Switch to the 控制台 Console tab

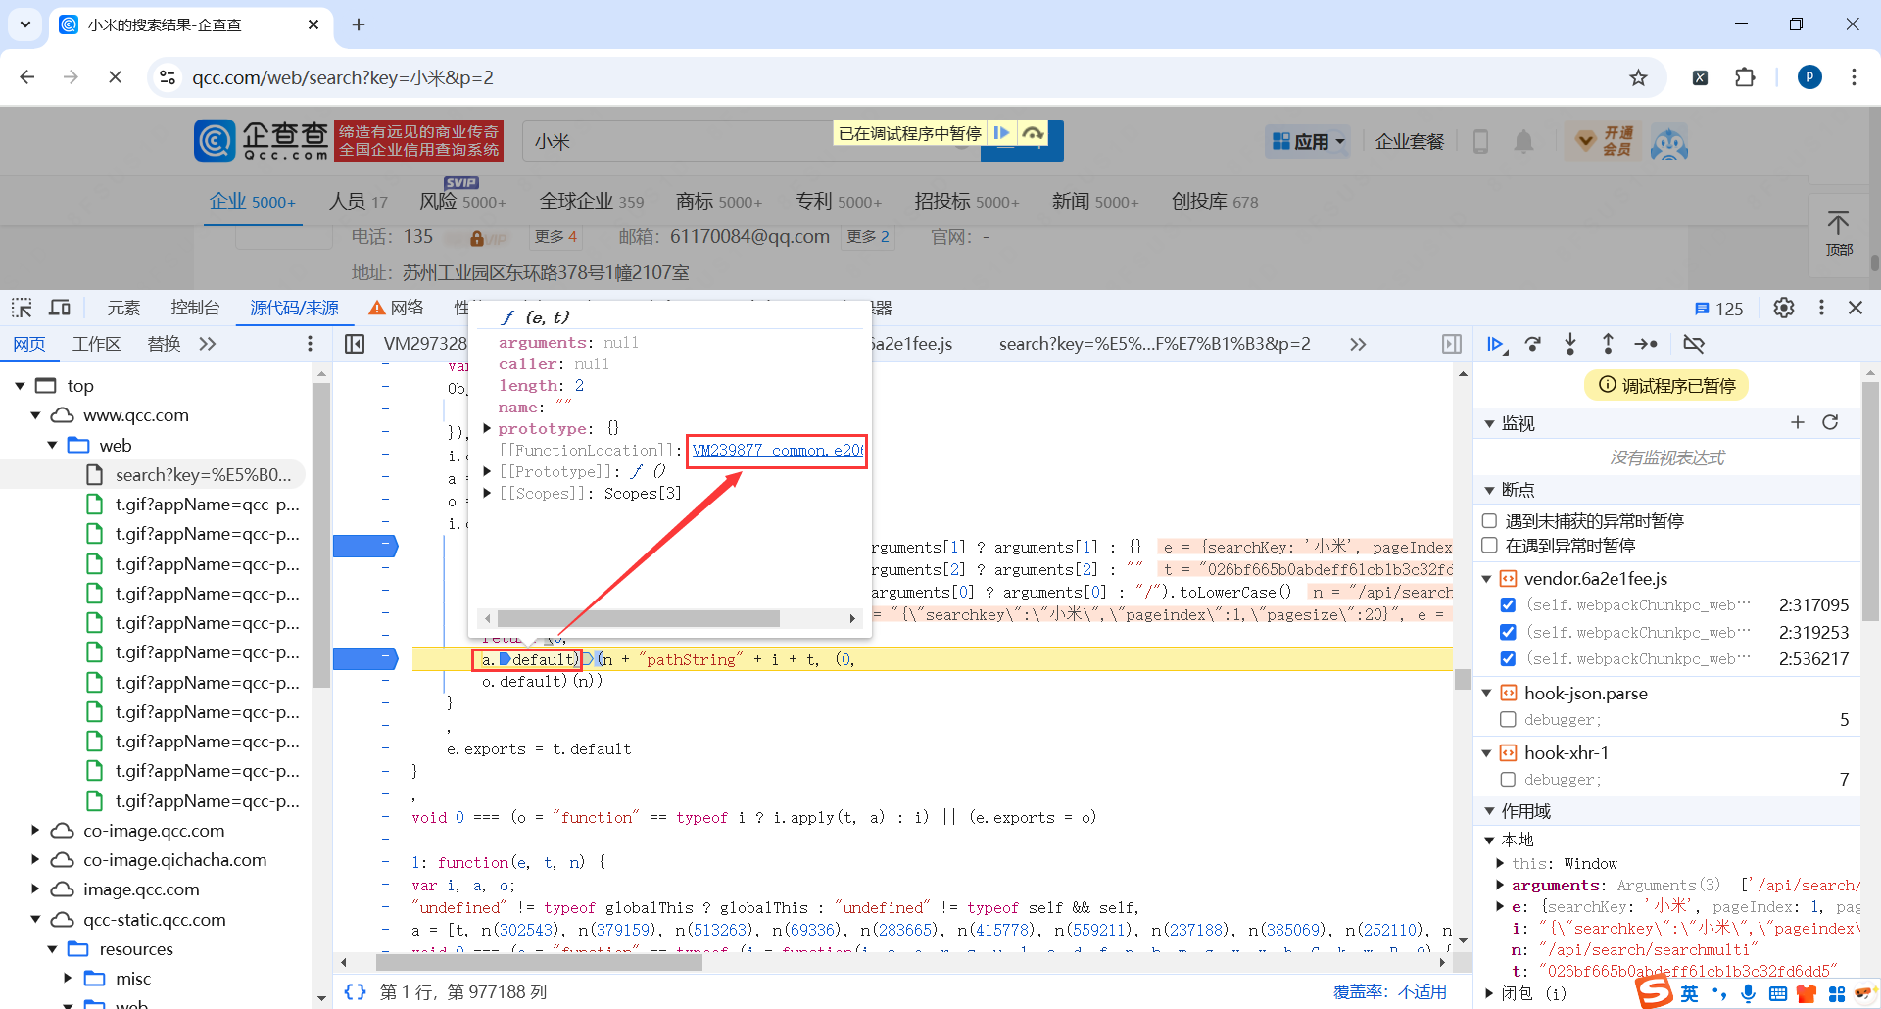(195, 308)
